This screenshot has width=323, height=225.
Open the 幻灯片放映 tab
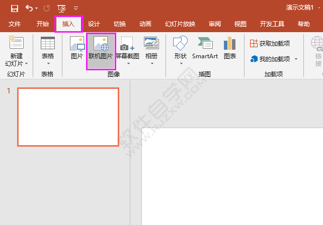(180, 24)
